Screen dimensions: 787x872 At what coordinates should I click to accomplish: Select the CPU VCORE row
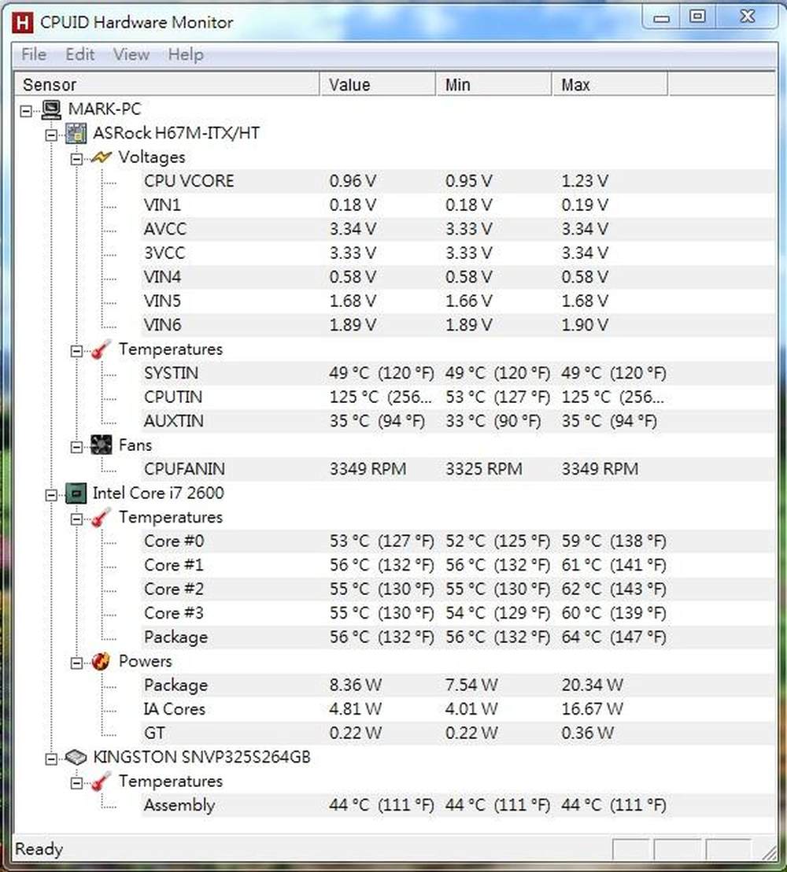[x=458, y=181]
